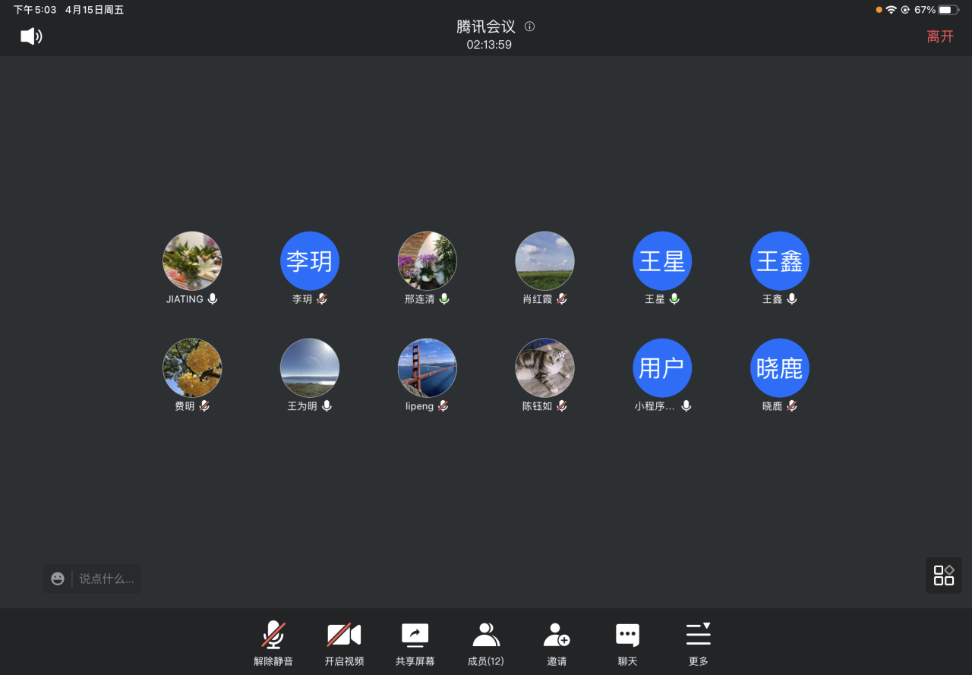Image resolution: width=972 pixels, height=675 pixels.
Task: Tap lipeng's Golden Gate bridge avatar
Action: pyautogui.click(x=428, y=368)
